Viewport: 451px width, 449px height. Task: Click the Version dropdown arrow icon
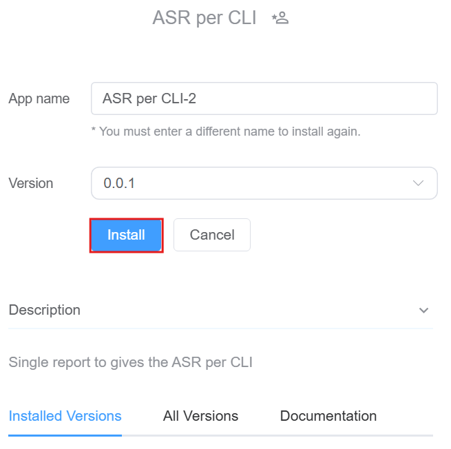[418, 183]
